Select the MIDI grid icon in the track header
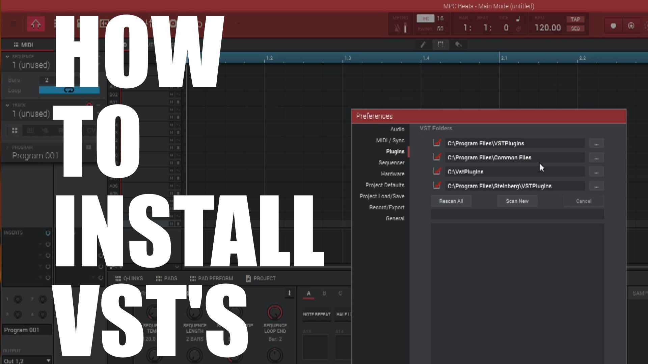 pos(16,44)
